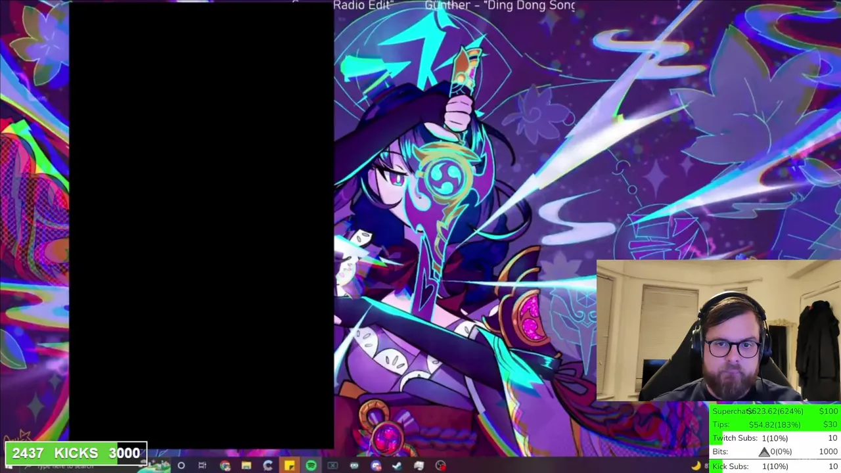Open the Discord icon in taskbar
The image size is (841, 473).
point(376,466)
